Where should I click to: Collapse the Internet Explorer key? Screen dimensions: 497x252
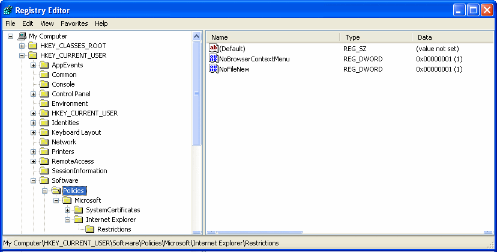point(68,220)
